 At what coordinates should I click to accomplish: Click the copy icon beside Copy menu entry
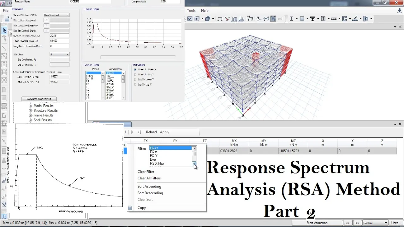point(130,208)
